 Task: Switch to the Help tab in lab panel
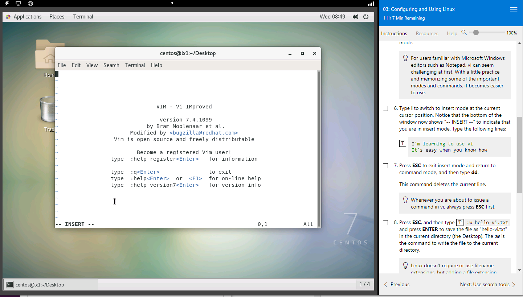[452, 33]
